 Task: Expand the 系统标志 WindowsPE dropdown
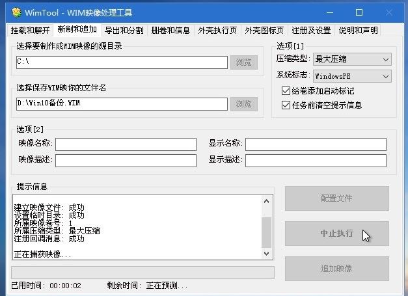click(351, 76)
